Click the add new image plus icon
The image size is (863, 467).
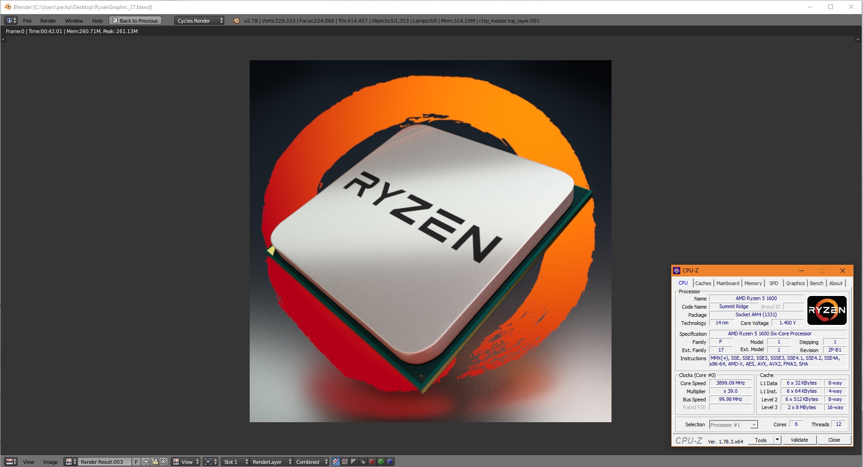coord(146,462)
